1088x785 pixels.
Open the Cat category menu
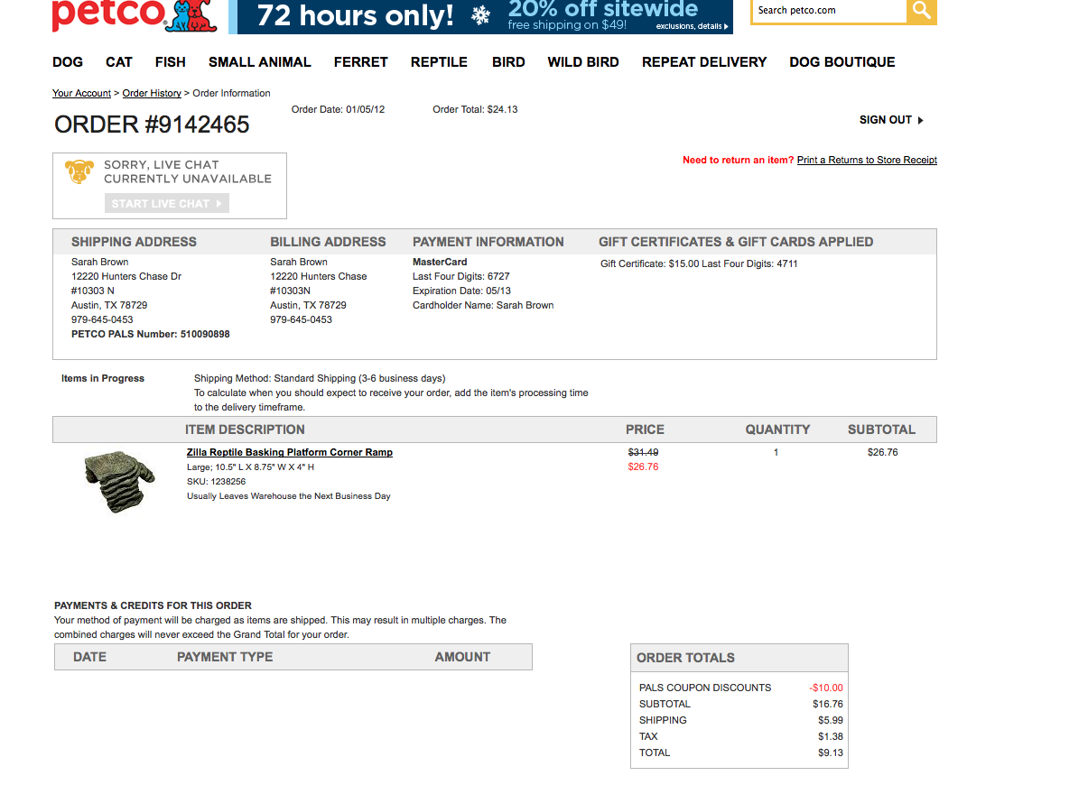point(119,62)
